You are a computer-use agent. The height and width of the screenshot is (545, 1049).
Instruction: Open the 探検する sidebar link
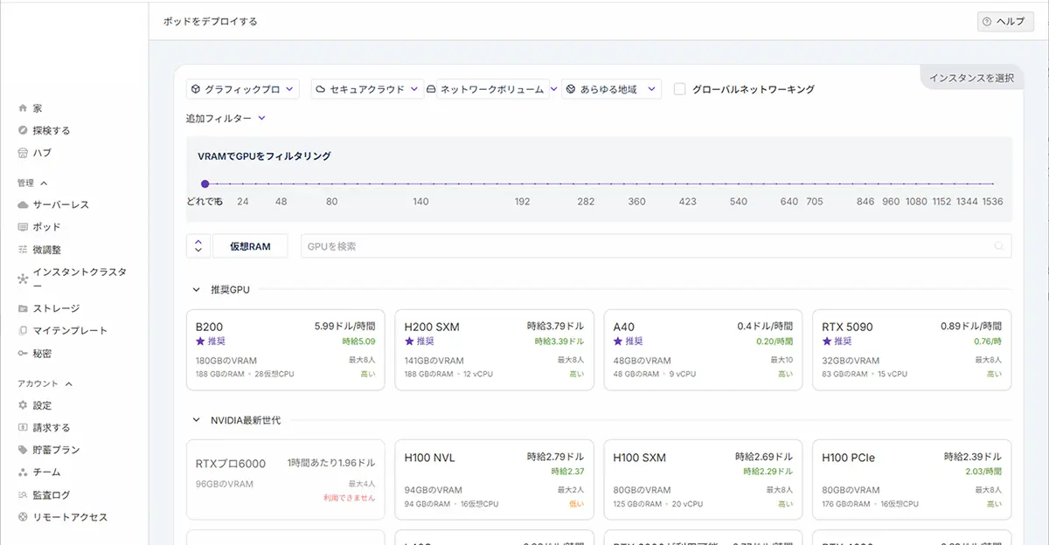point(52,130)
